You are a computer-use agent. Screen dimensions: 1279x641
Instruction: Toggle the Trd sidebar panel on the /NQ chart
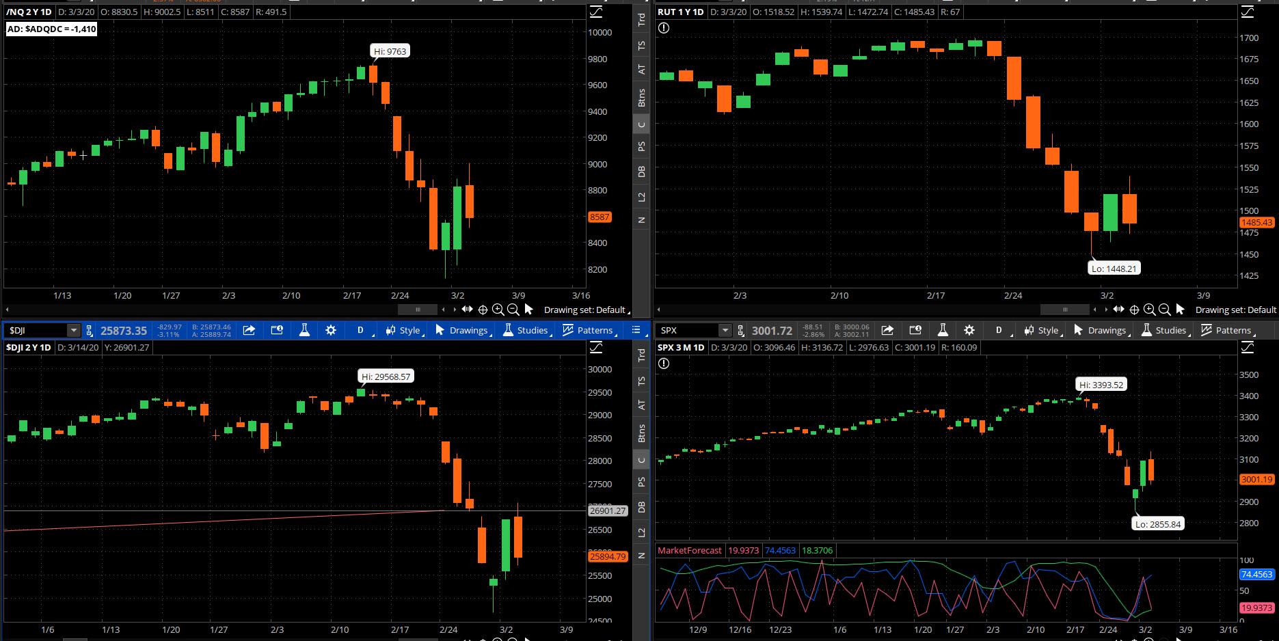[641, 20]
